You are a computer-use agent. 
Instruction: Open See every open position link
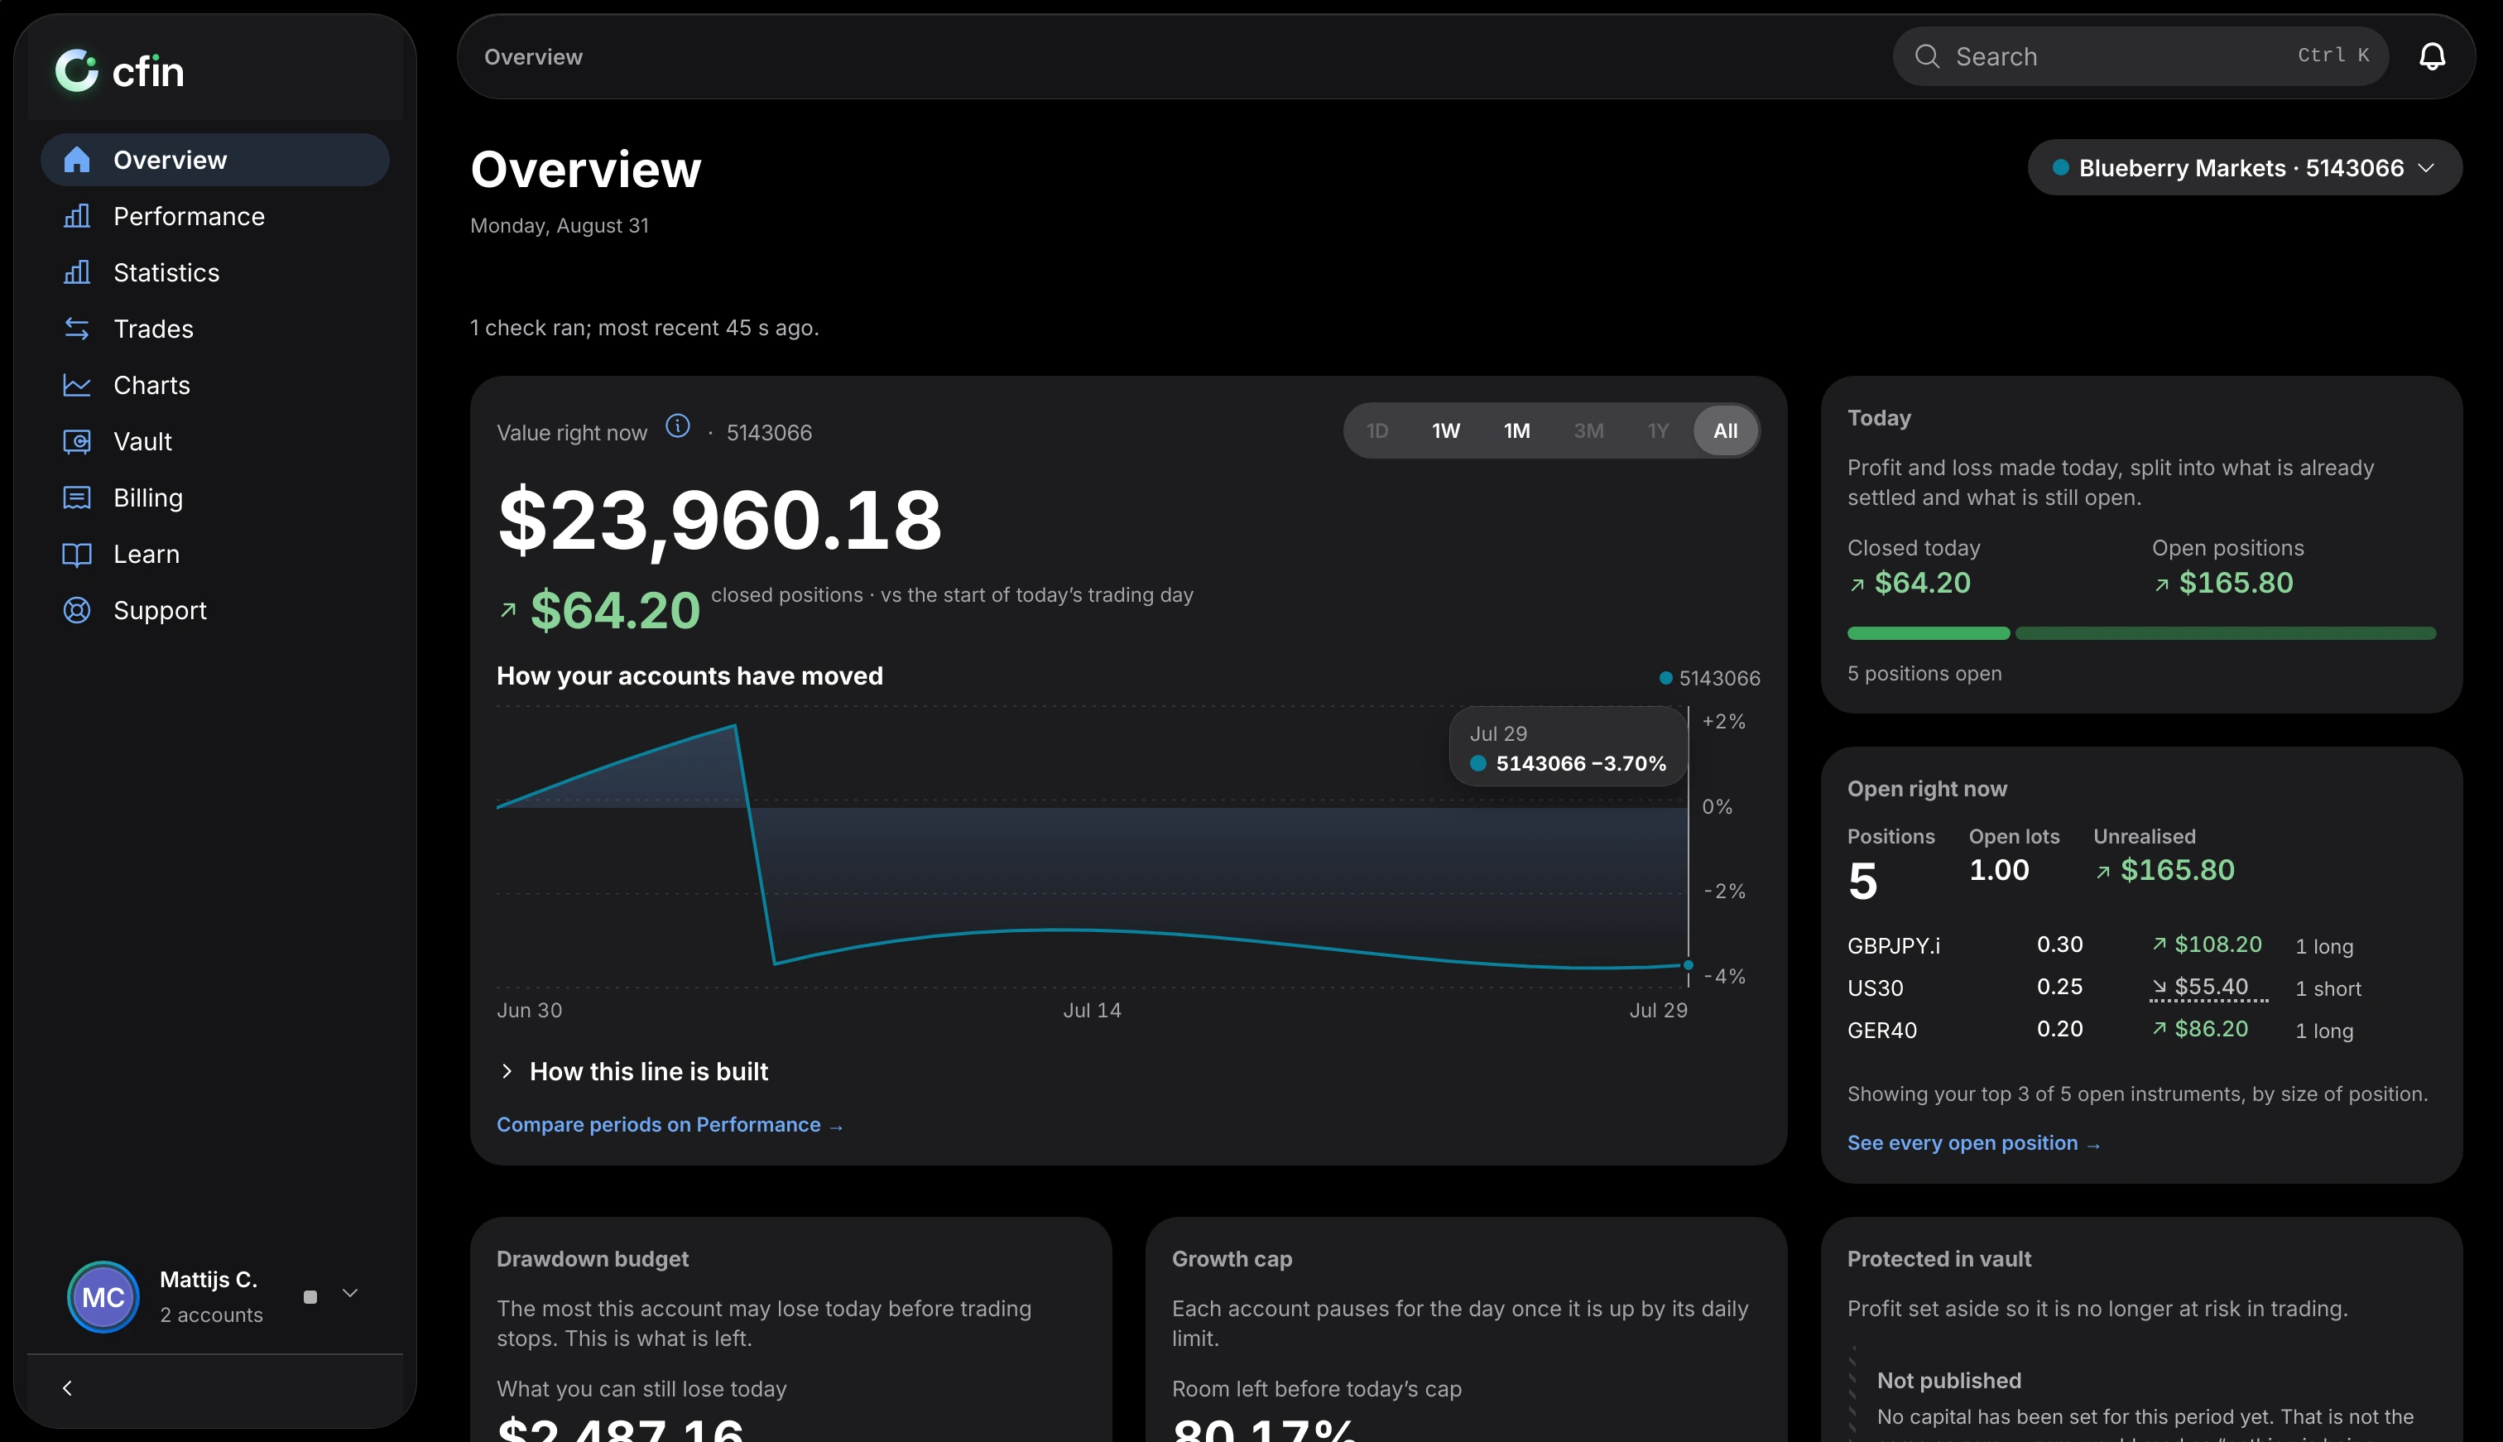pyautogui.click(x=1973, y=1143)
